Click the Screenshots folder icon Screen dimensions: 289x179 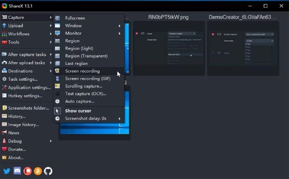(x=4, y=108)
